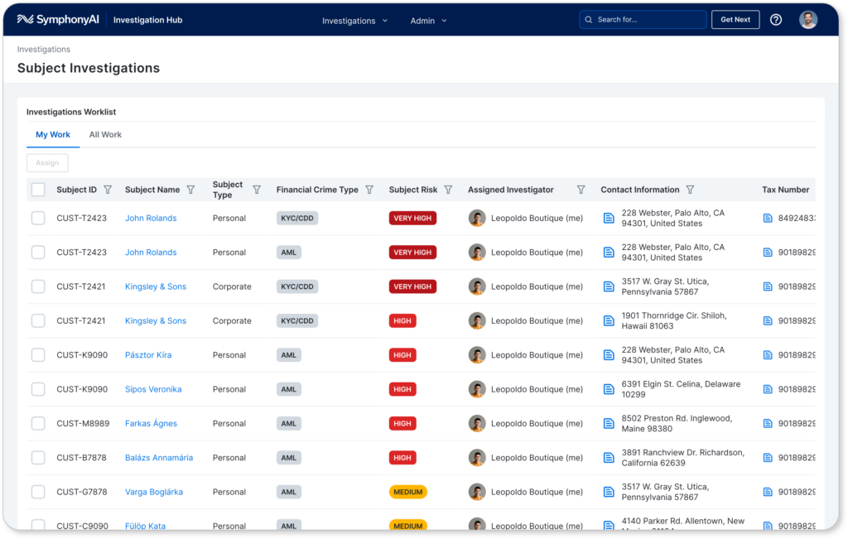The width and height of the screenshot is (848, 539).
Task: Click the Get Next button
Action: pos(735,19)
